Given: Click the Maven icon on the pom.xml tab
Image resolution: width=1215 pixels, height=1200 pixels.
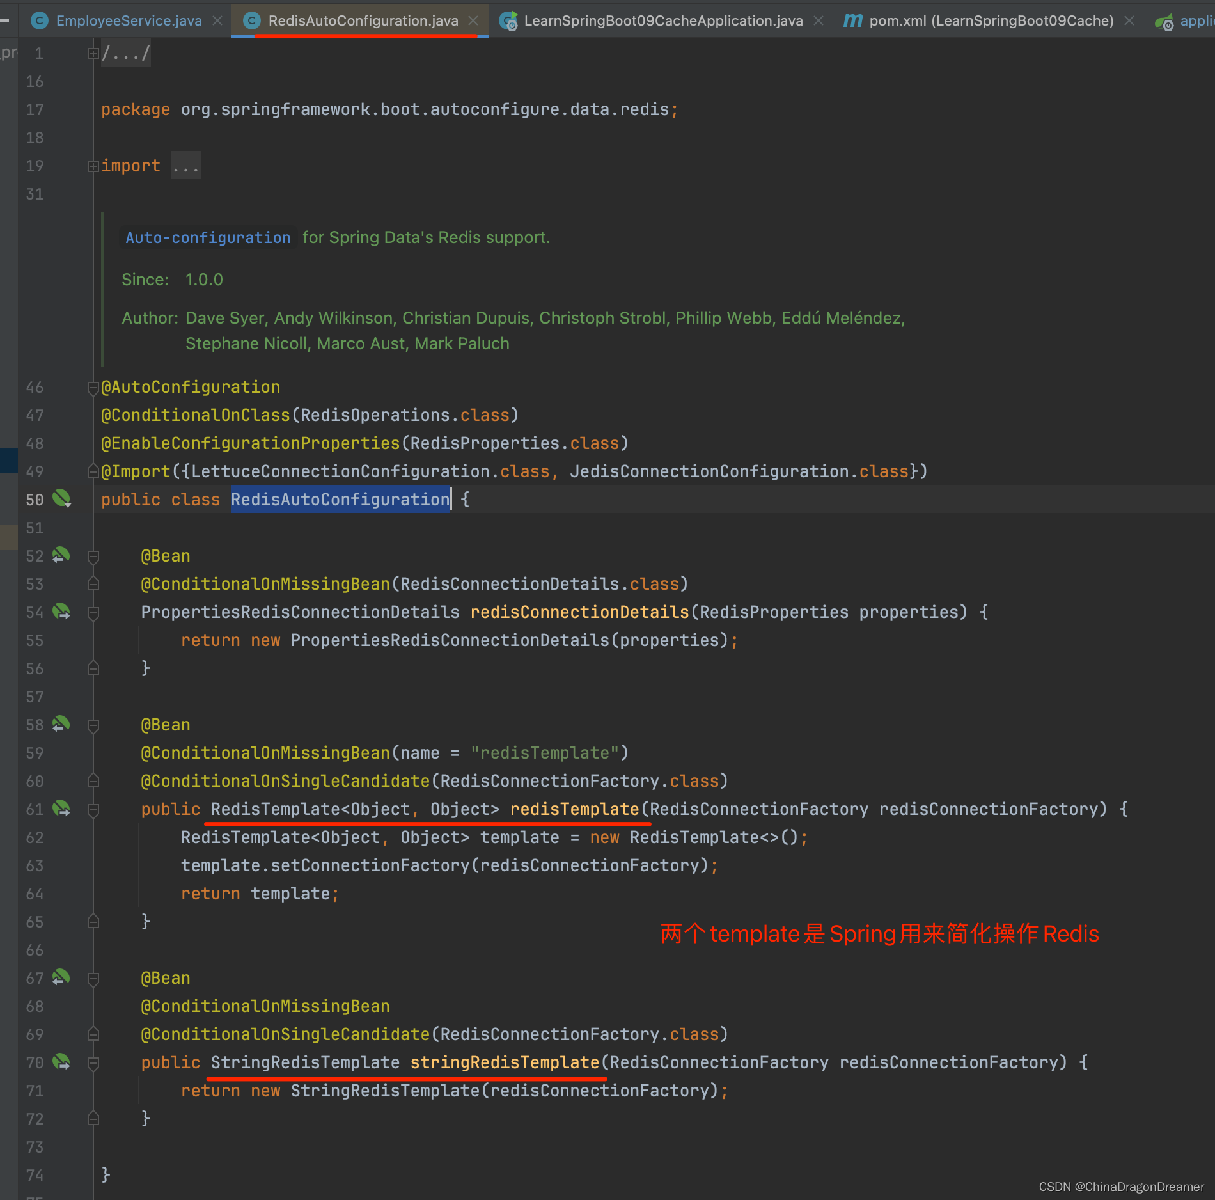Looking at the screenshot, I should pos(852,20).
